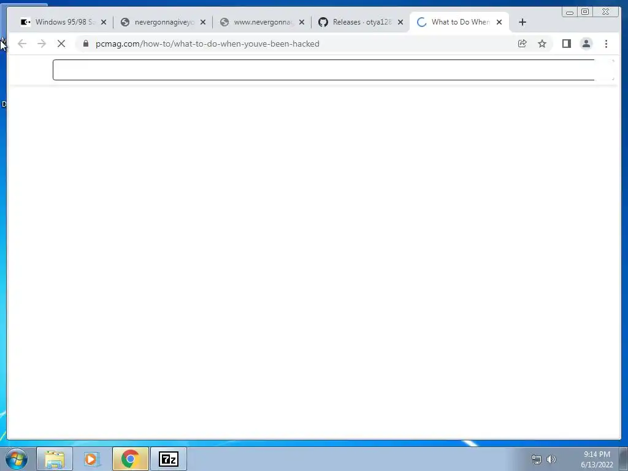Stop loading the page

61,44
